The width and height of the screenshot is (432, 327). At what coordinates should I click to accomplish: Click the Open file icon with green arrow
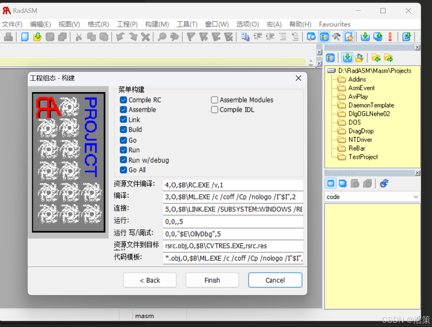(x=37, y=37)
